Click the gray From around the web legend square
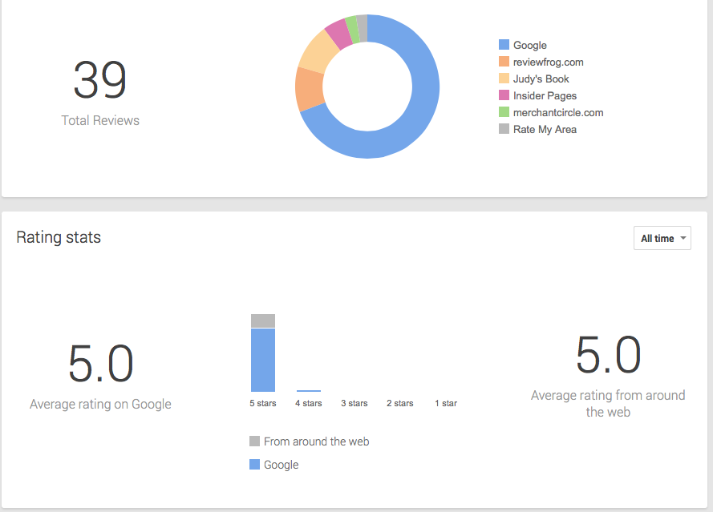The height and width of the screenshot is (512, 713). click(254, 441)
